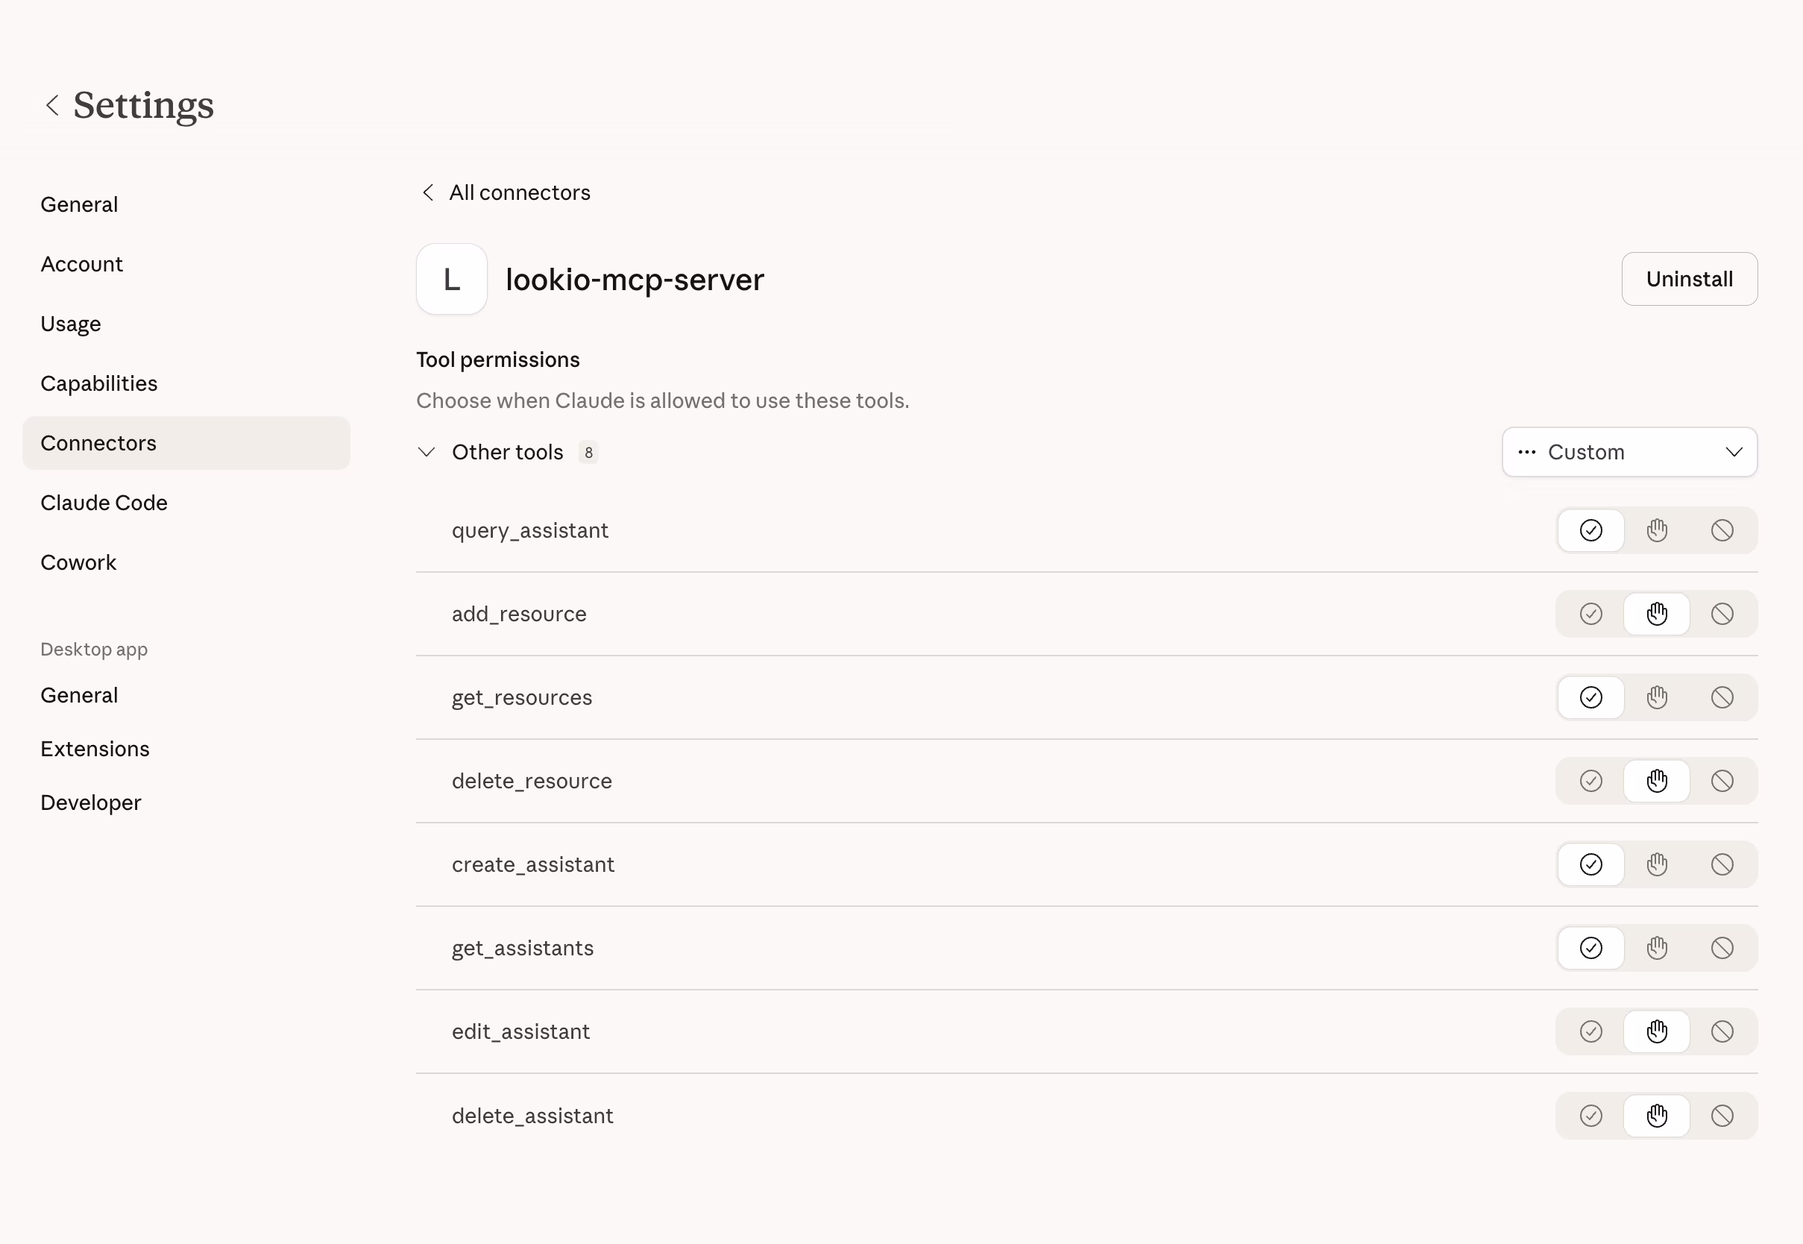Toggle delete_assistant to always allow
Screen dimensions: 1803x1244
[x=1591, y=1116]
